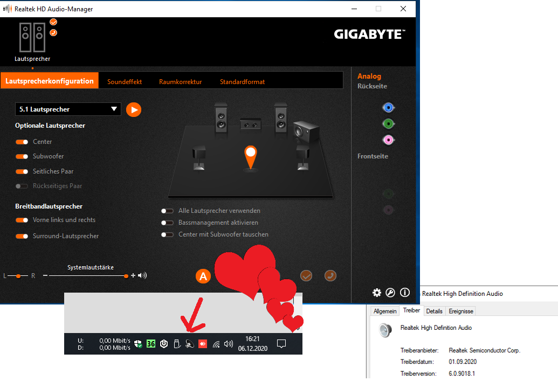The height and width of the screenshot is (388, 558).
Task: Increase volume with the plus button
Action: click(x=133, y=275)
